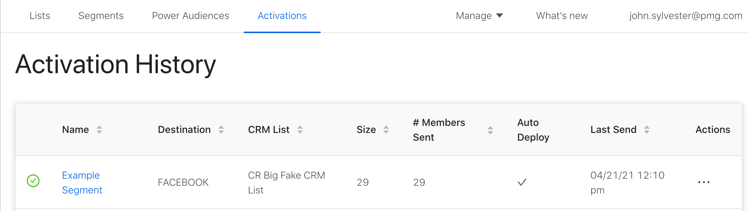The image size is (749, 211).
Task: Open the What's new page
Action: [562, 16]
